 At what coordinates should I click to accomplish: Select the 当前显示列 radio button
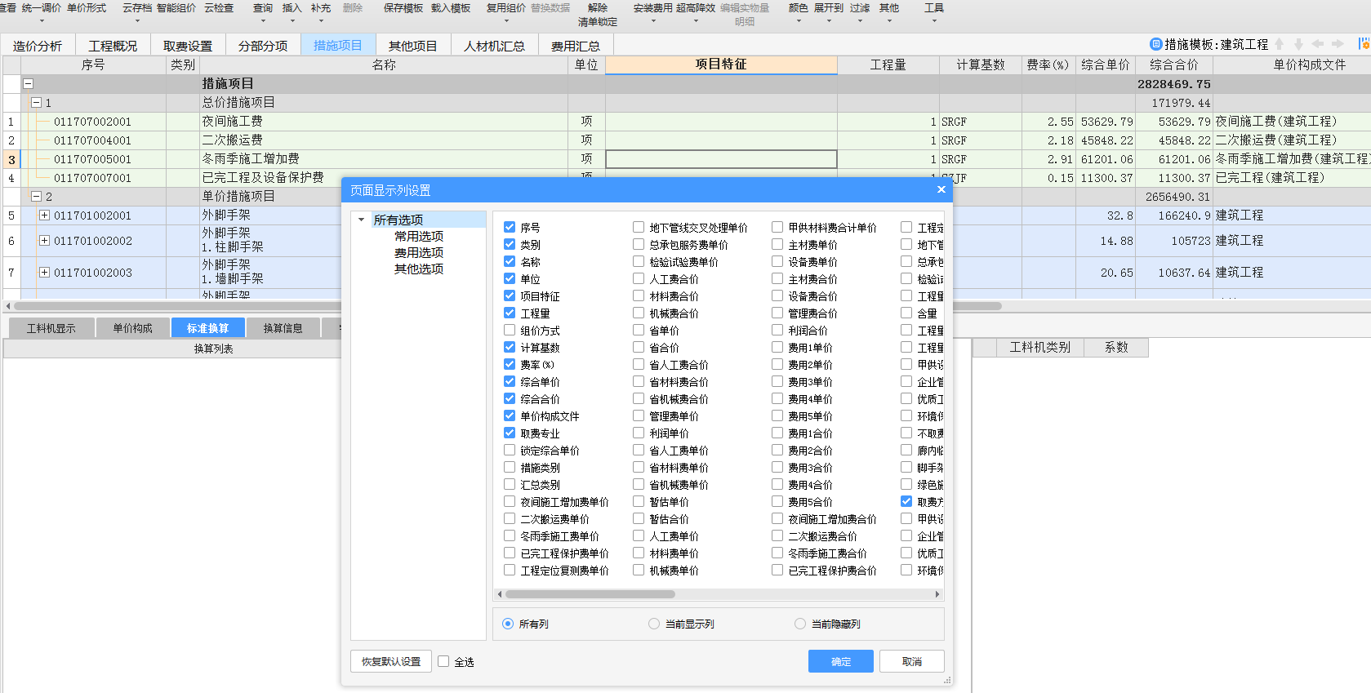654,624
